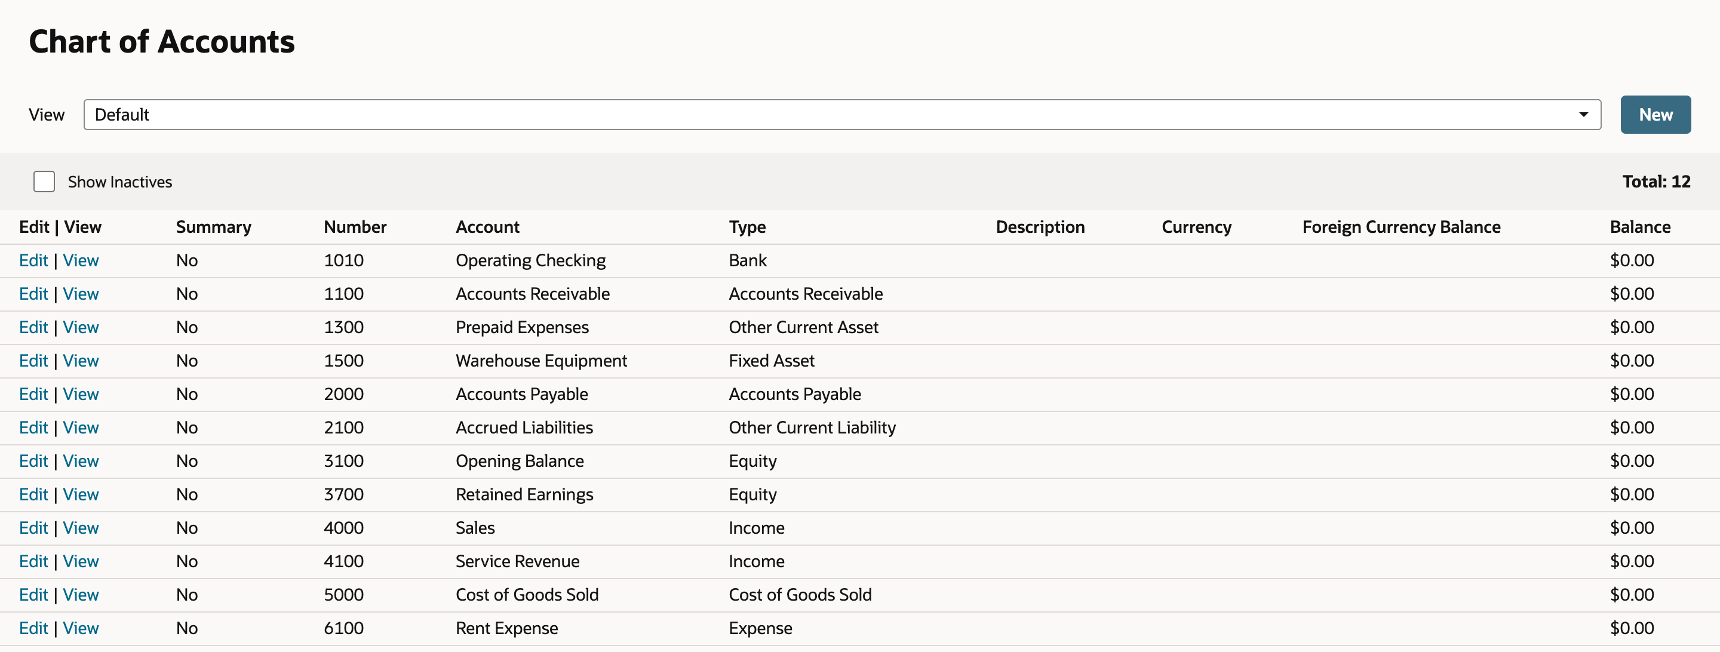
Task: Select the Bank type cell
Action: click(x=748, y=260)
